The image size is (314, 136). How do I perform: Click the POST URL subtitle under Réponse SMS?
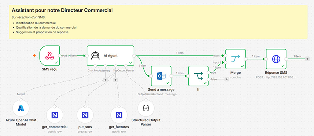coord(276,77)
